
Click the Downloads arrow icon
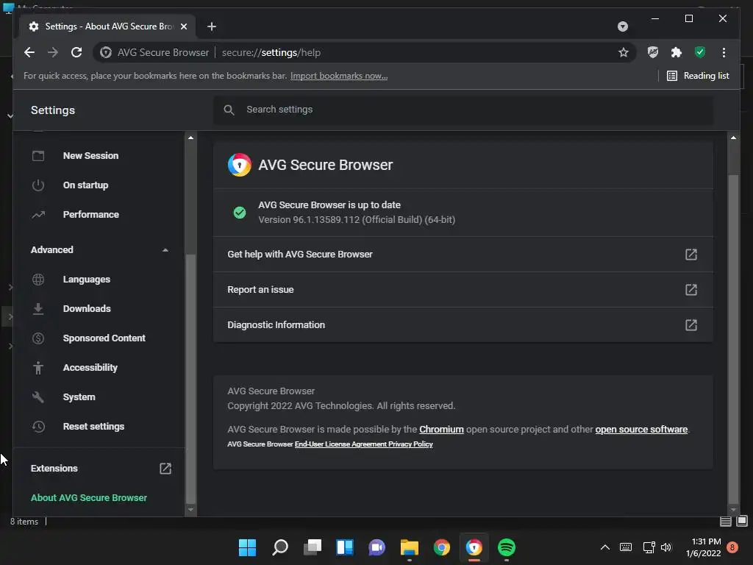coord(38,308)
